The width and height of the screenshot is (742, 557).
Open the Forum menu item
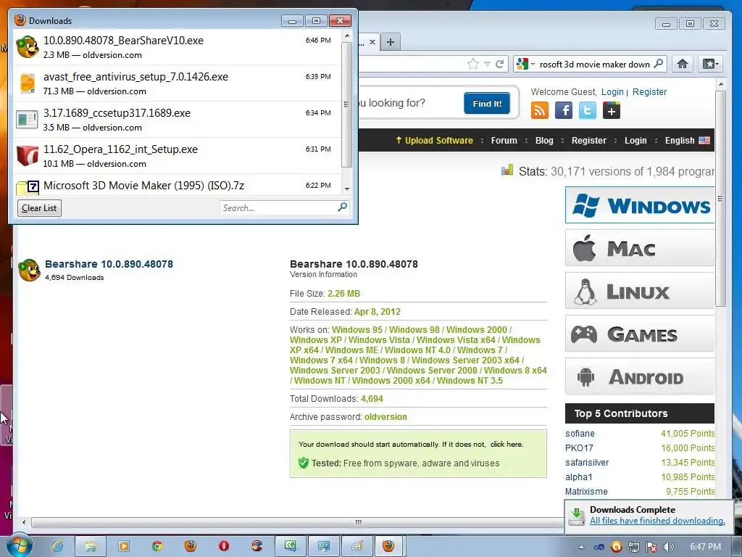504,140
